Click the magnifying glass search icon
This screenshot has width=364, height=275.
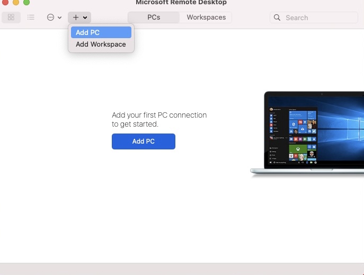click(277, 17)
